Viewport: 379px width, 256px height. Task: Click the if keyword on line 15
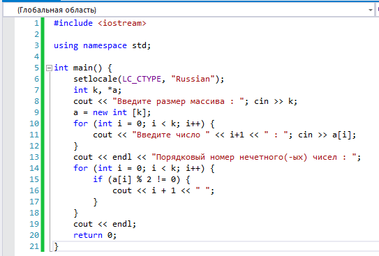pyautogui.click(x=98, y=179)
